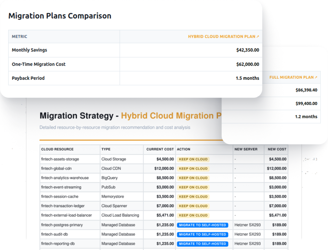
Task: Click Migrate to Self-Hosted badge for fintech-postgres-primary
Action: click(202, 225)
